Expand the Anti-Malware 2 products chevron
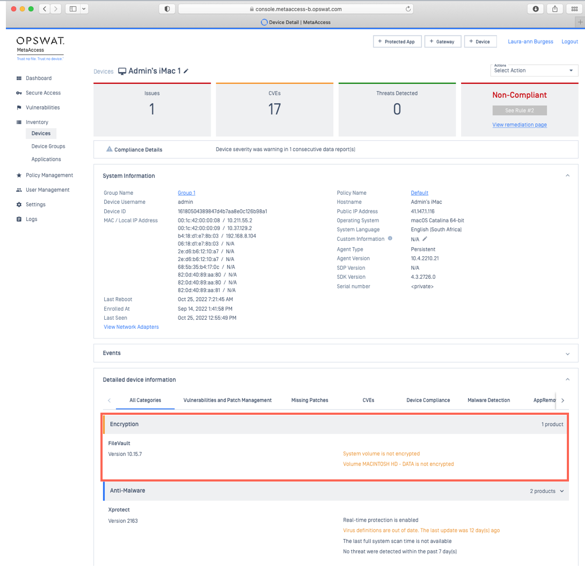Screen dimensions: 585x576 tap(562, 491)
